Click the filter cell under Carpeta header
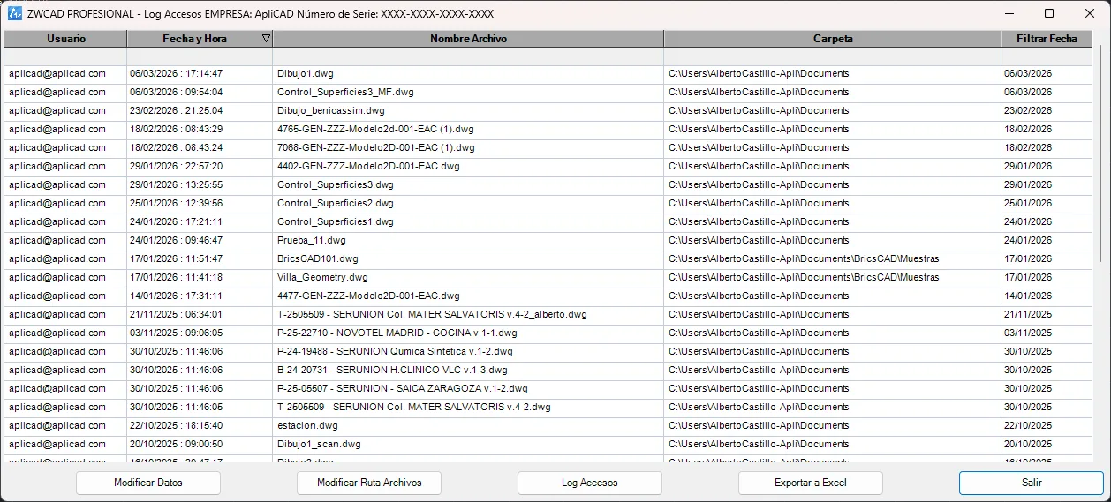Screen dimensions: 1111x502 click(833, 56)
